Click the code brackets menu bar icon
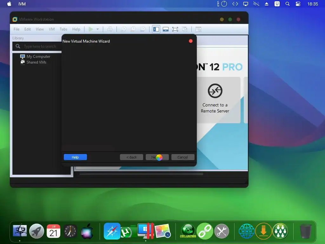 tap(235, 4)
